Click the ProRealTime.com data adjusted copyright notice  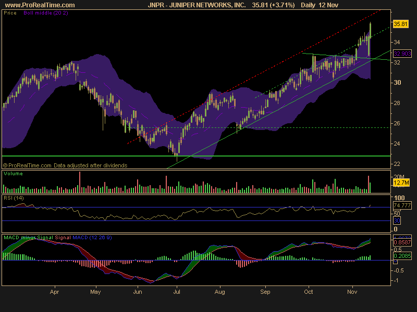(x=65, y=165)
